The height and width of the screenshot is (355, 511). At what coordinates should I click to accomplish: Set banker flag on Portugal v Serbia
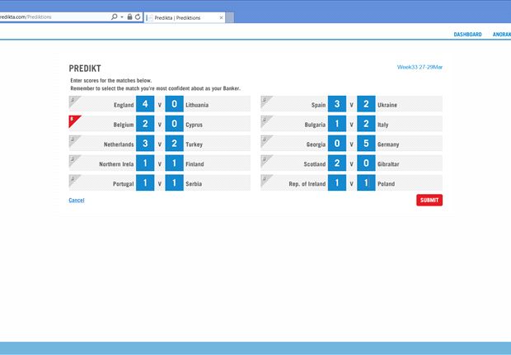[x=73, y=180]
